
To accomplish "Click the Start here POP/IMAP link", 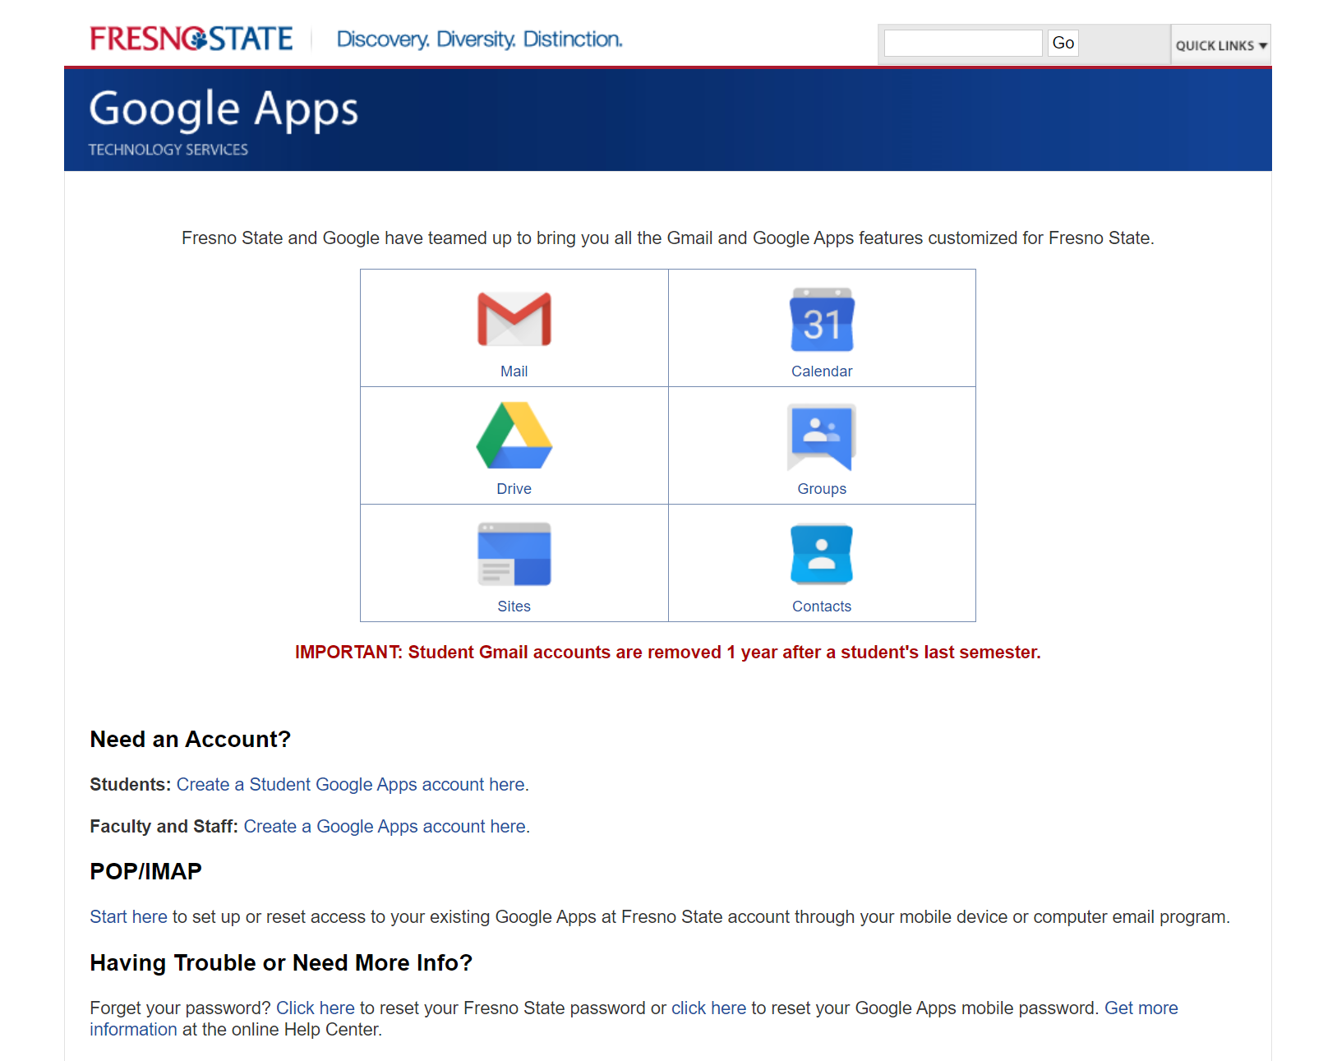I will tap(128, 917).
